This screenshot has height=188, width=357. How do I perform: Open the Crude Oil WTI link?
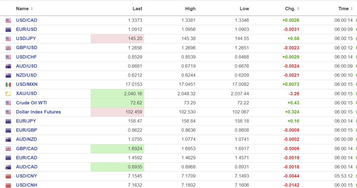pos(31,103)
